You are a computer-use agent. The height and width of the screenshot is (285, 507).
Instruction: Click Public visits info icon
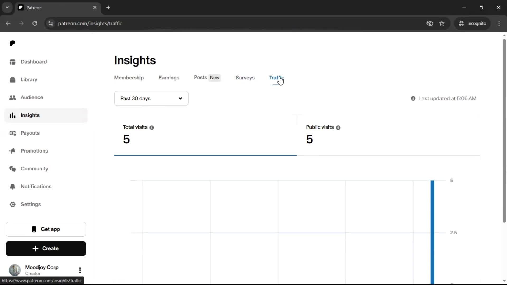(x=338, y=127)
